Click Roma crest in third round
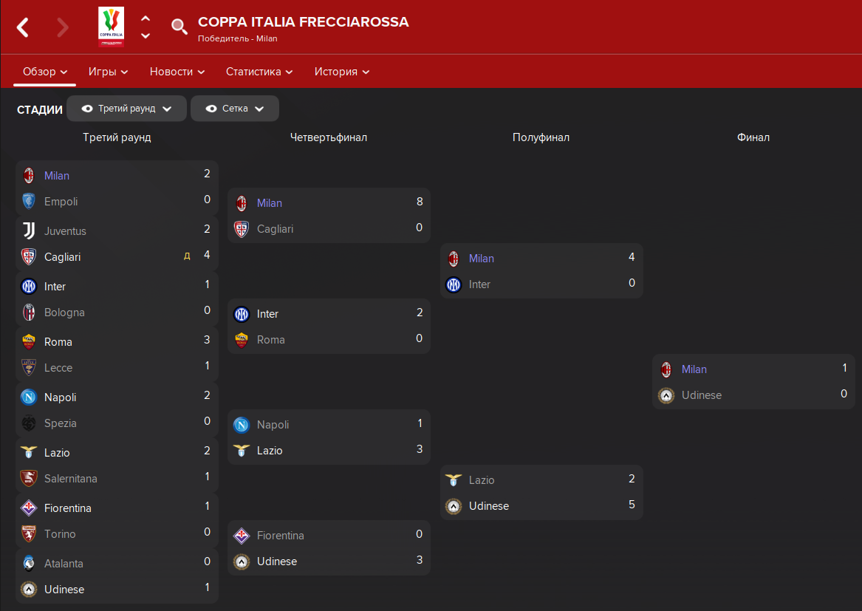This screenshot has height=611, width=862. point(29,341)
